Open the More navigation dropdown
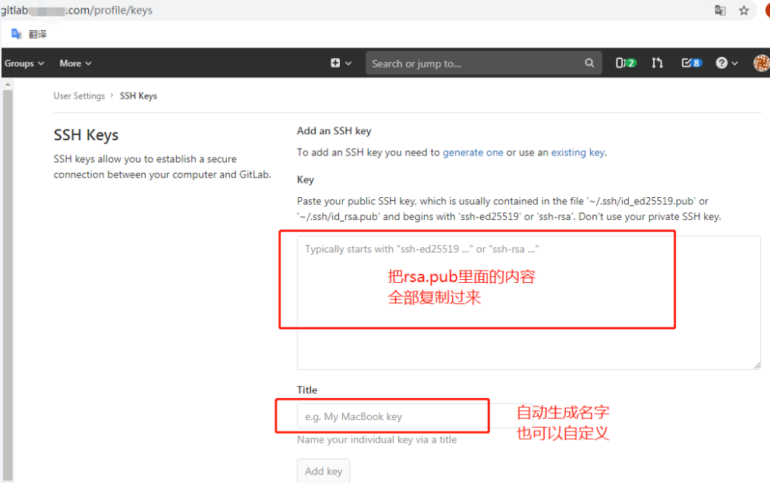Viewport: 770px width, 483px height. (x=74, y=63)
